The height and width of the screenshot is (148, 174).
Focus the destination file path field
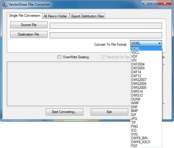(x=106, y=35)
